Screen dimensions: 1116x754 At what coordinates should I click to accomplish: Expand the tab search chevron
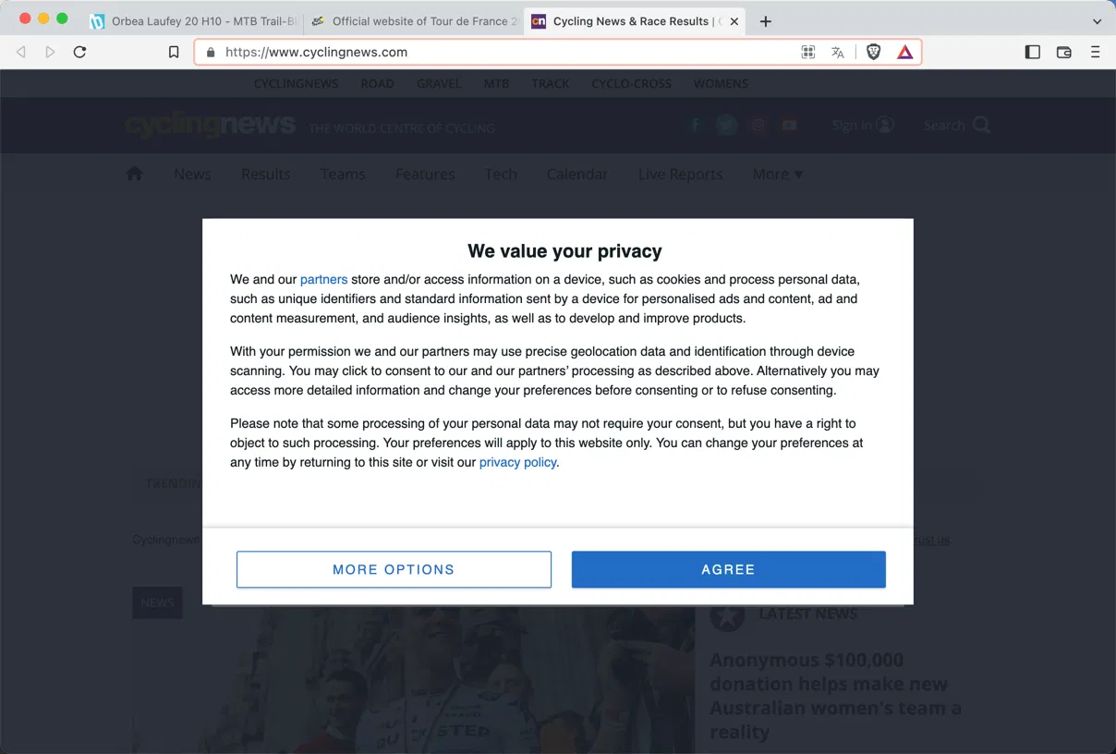(1097, 21)
